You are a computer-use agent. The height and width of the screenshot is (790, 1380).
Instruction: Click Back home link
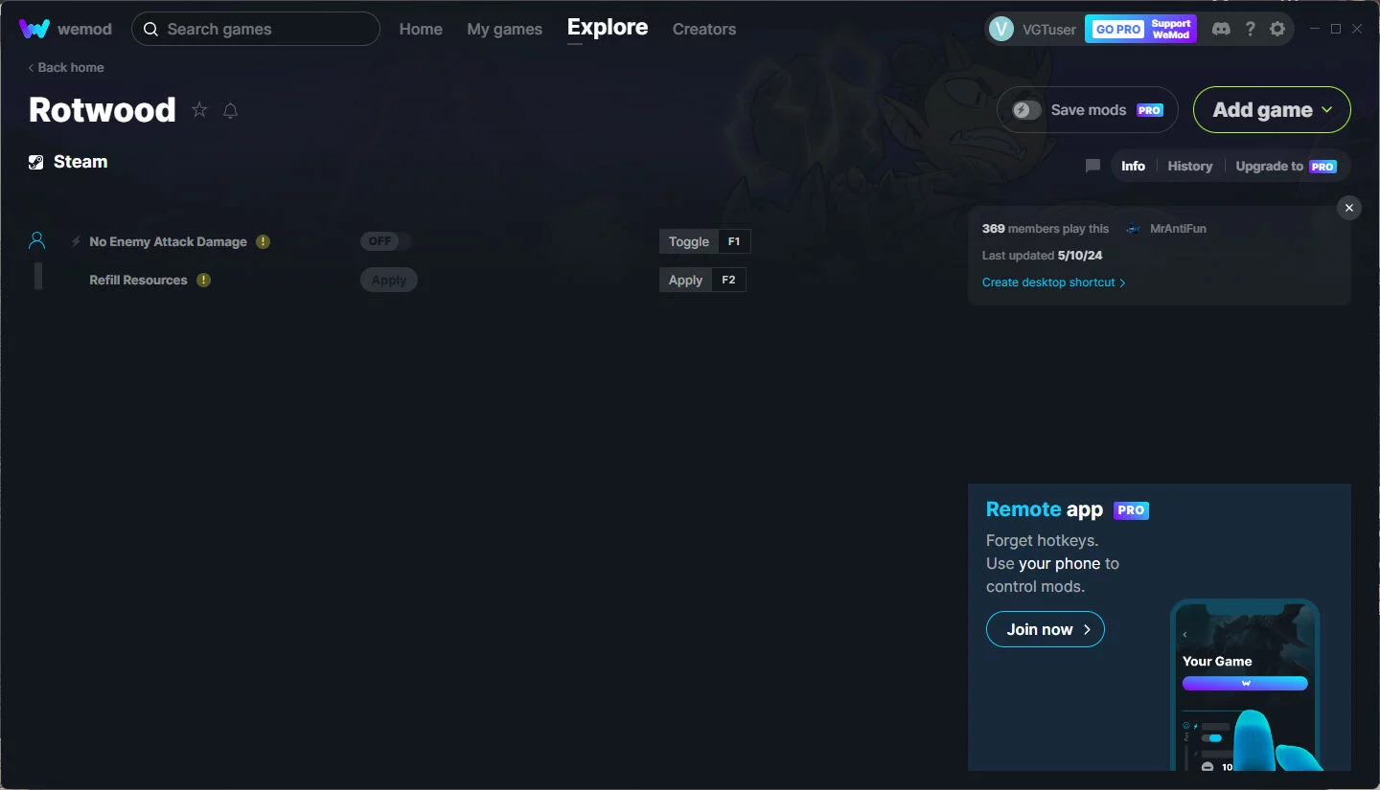pyautogui.click(x=65, y=67)
